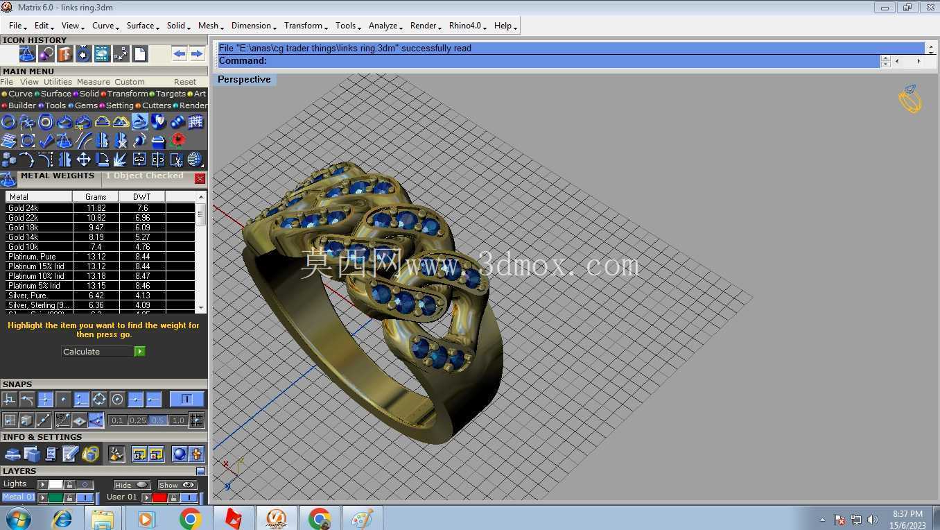940x530 pixels.
Task: Set snap distance to 1.0
Action: coord(177,420)
